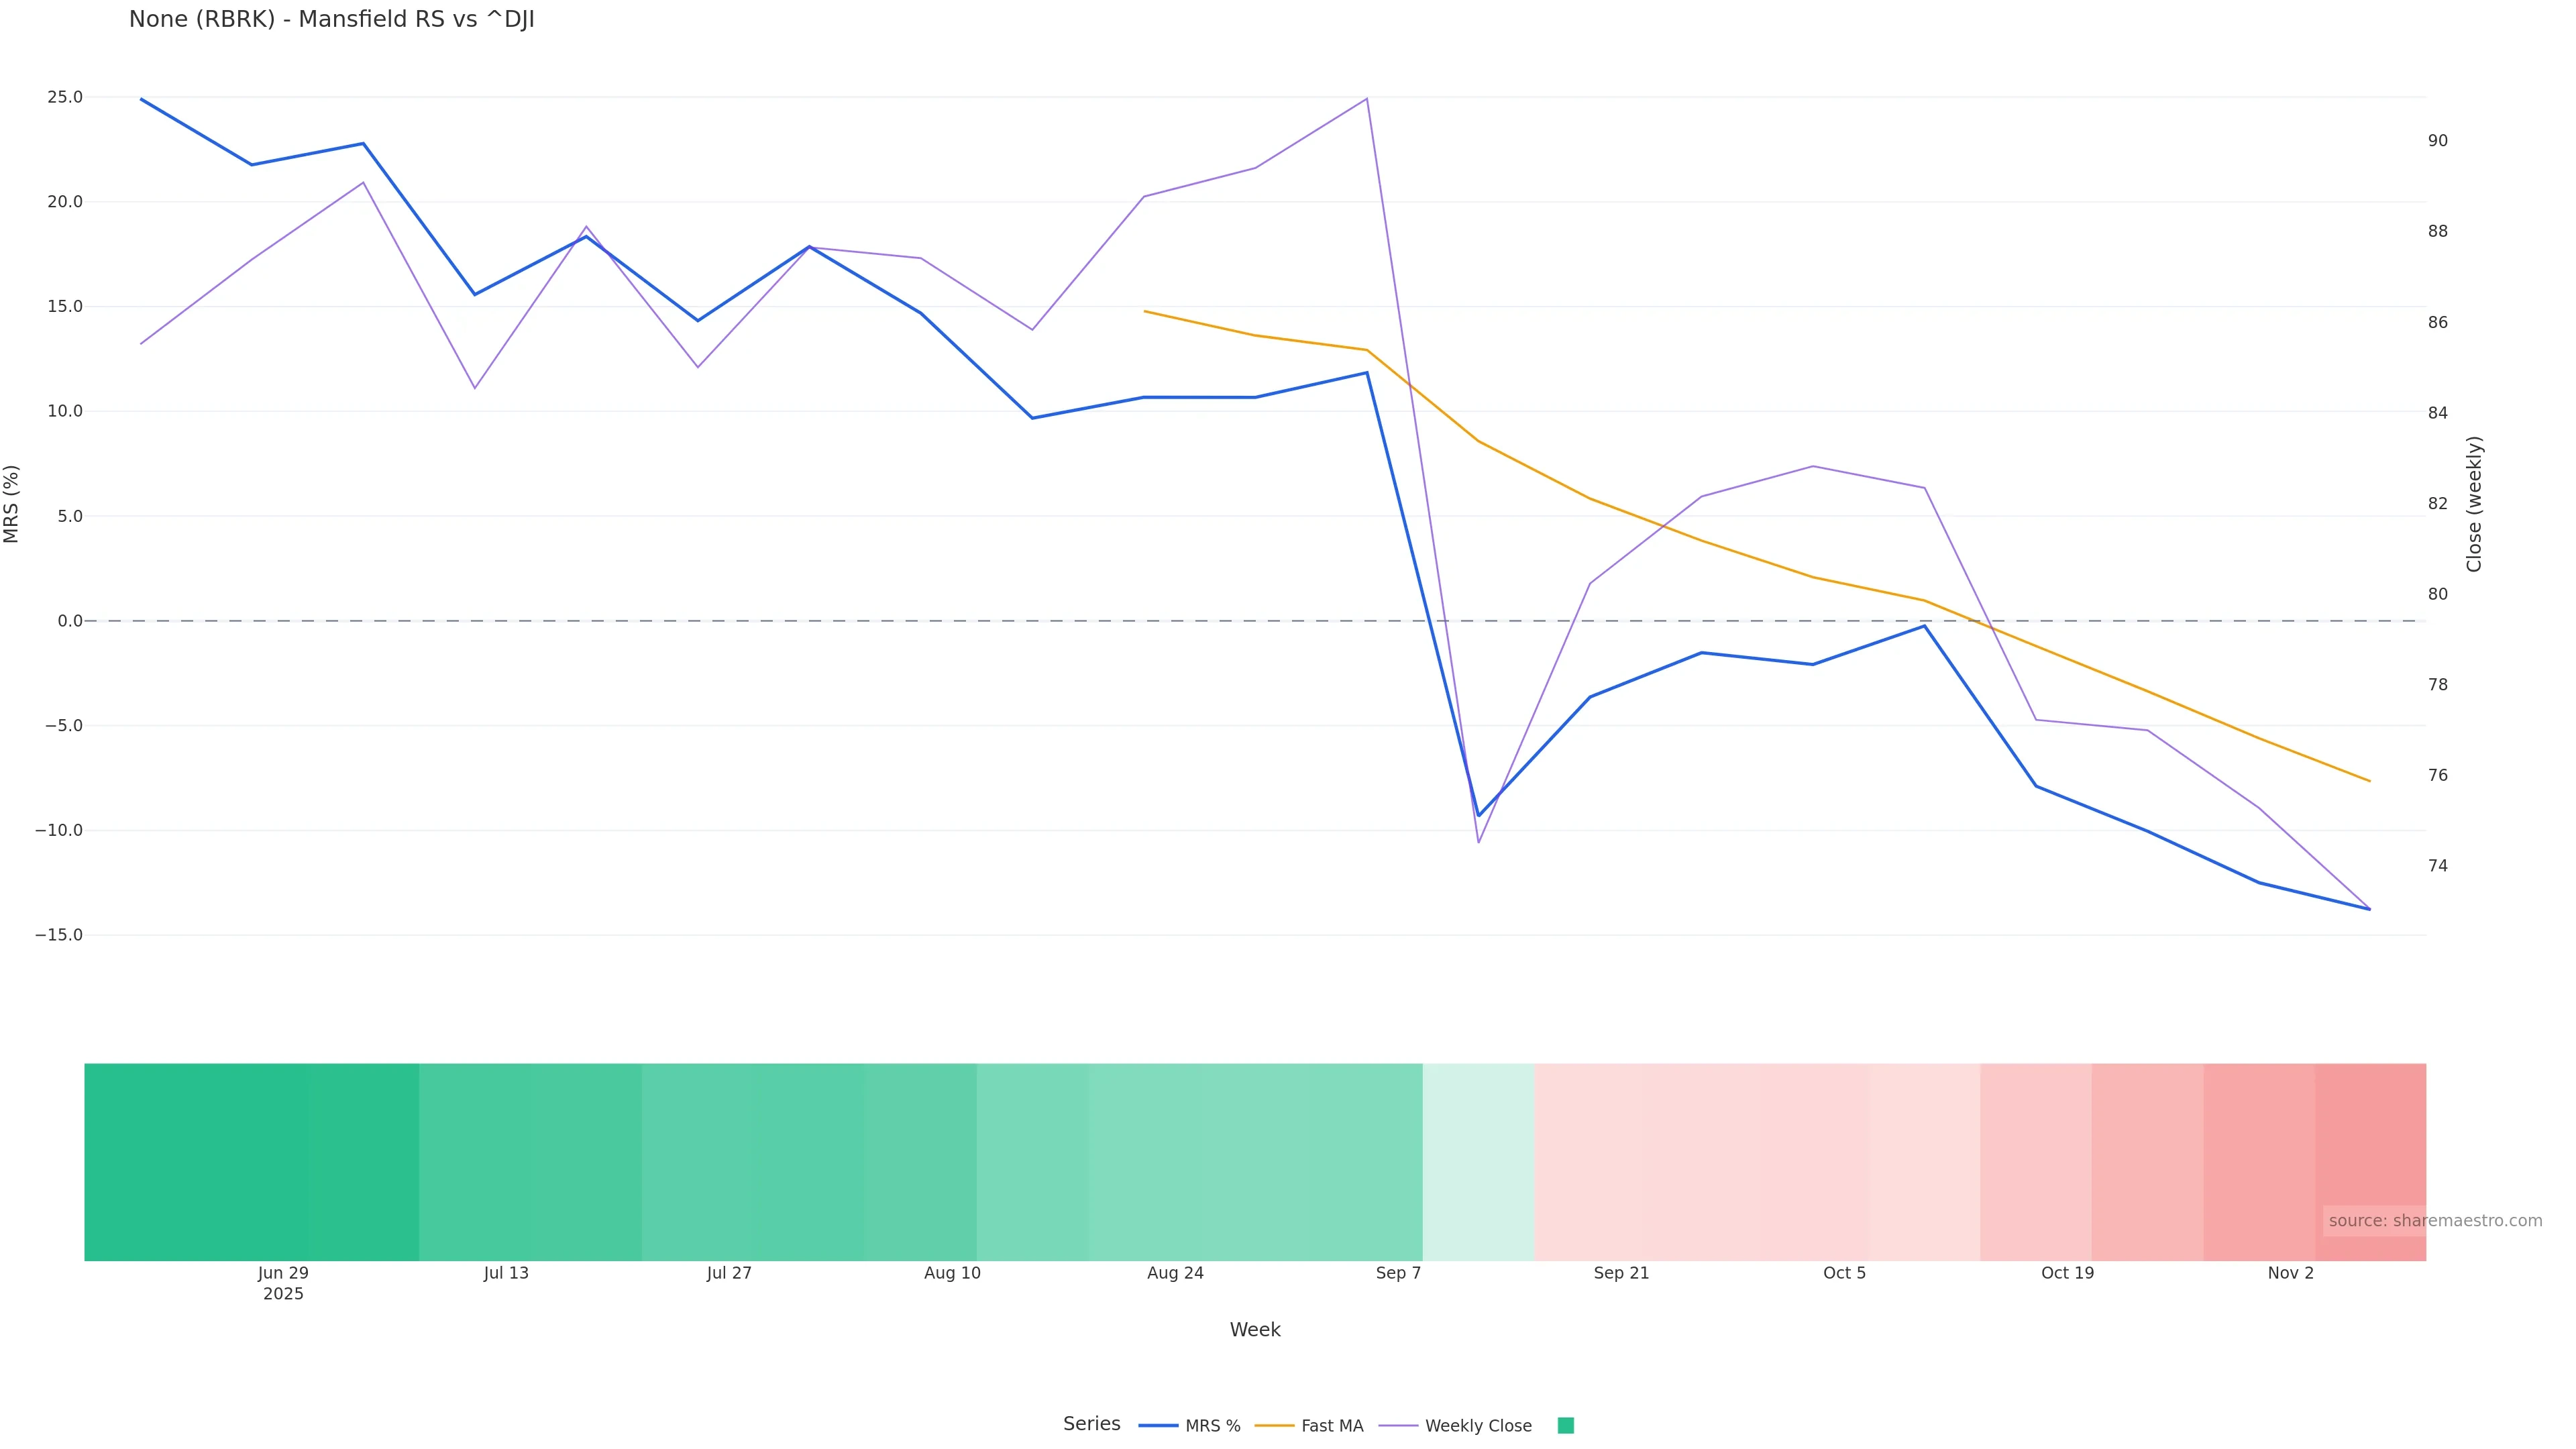Click the Nov 2 week tick label
Image resolution: width=2576 pixels, height=1449 pixels.
(2290, 1273)
